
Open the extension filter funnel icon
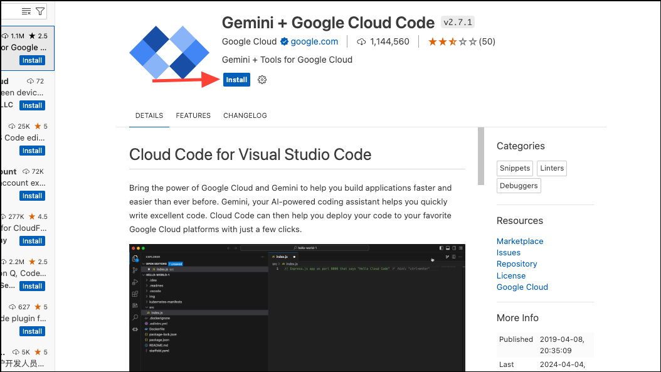39,11
